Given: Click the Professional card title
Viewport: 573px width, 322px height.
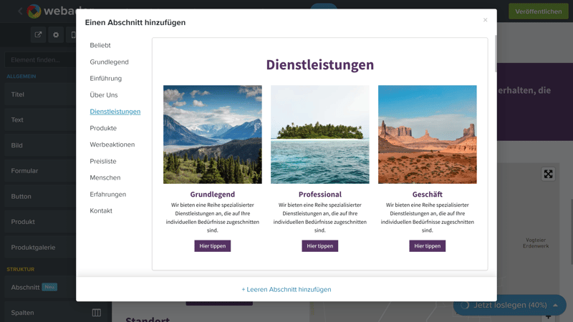Looking at the screenshot, I should click(x=319, y=194).
